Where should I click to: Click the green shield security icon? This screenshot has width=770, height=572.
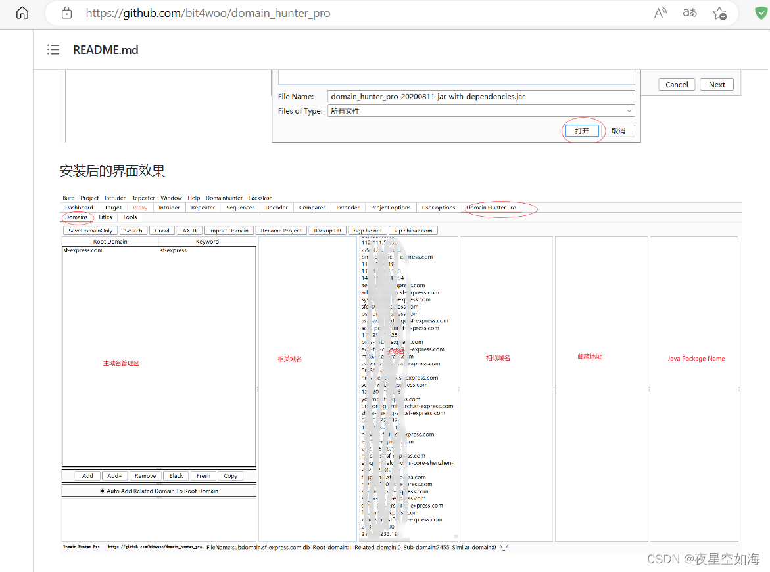tap(761, 13)
